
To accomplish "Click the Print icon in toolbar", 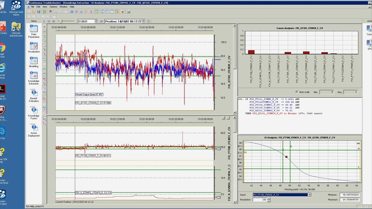I will point(50,12).
